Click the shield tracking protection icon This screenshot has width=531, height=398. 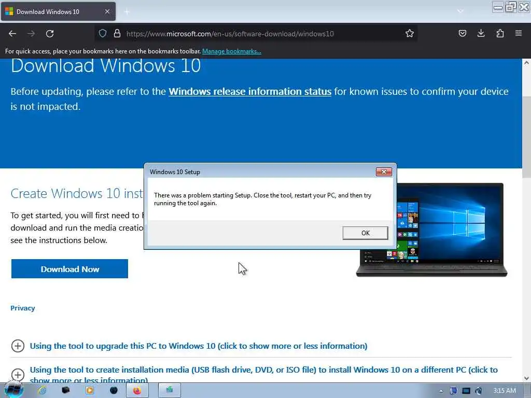pos(103,33)
